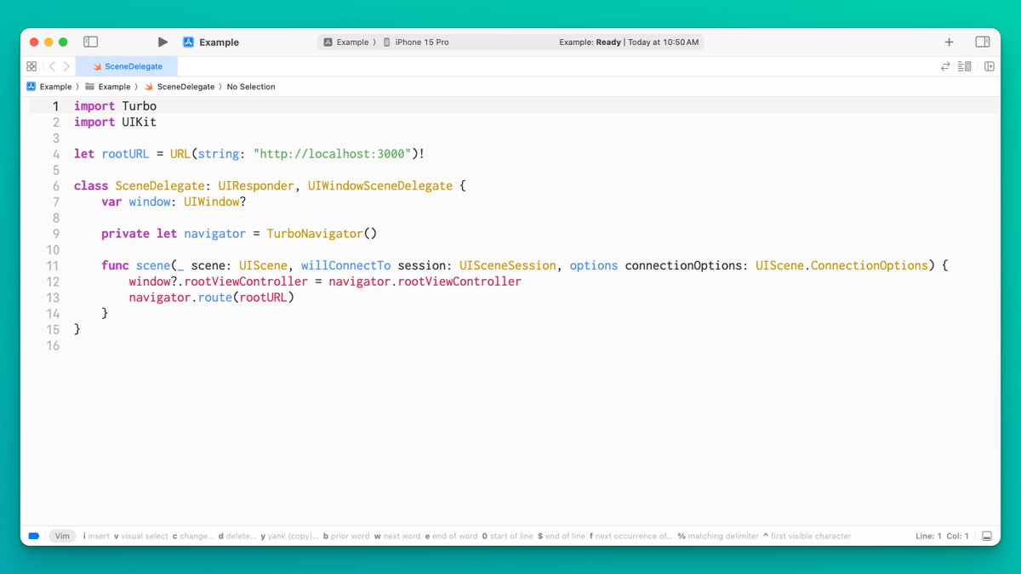Open the Example project breadcrumb in jump bar
Viewport: 1021px width, 574px height.
click(49, 87)
